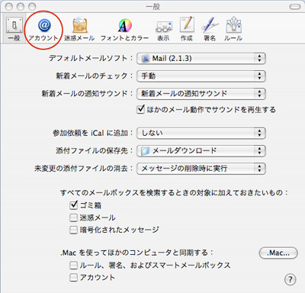Close the preferences window with red button
This screenshot has width=305, height=293.
pyautogui.click(x=9, y=6)
